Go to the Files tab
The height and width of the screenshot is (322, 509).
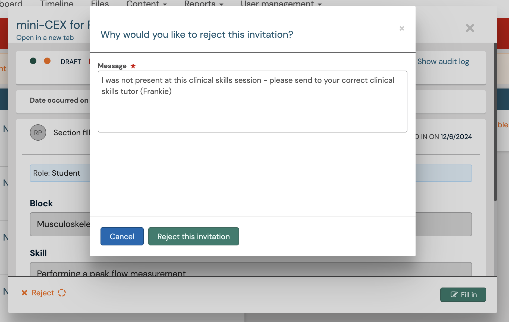click(x=100, y=4)
